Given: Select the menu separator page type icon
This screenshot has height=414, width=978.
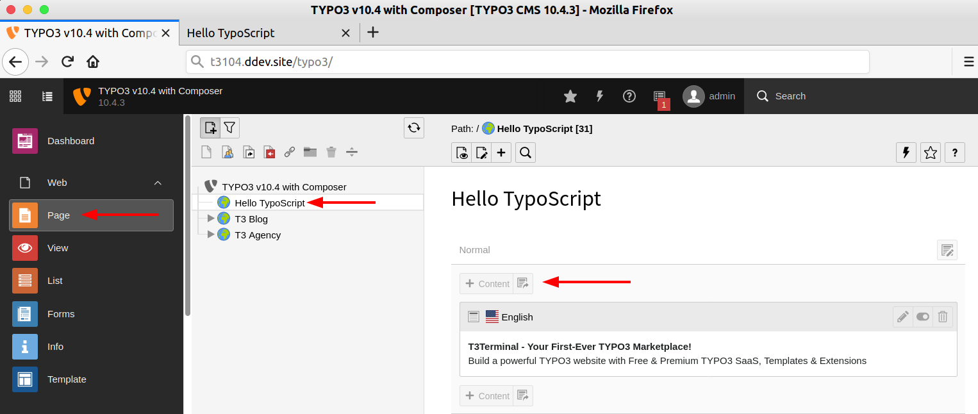Looking at the screenshot, I should [352, 152].
